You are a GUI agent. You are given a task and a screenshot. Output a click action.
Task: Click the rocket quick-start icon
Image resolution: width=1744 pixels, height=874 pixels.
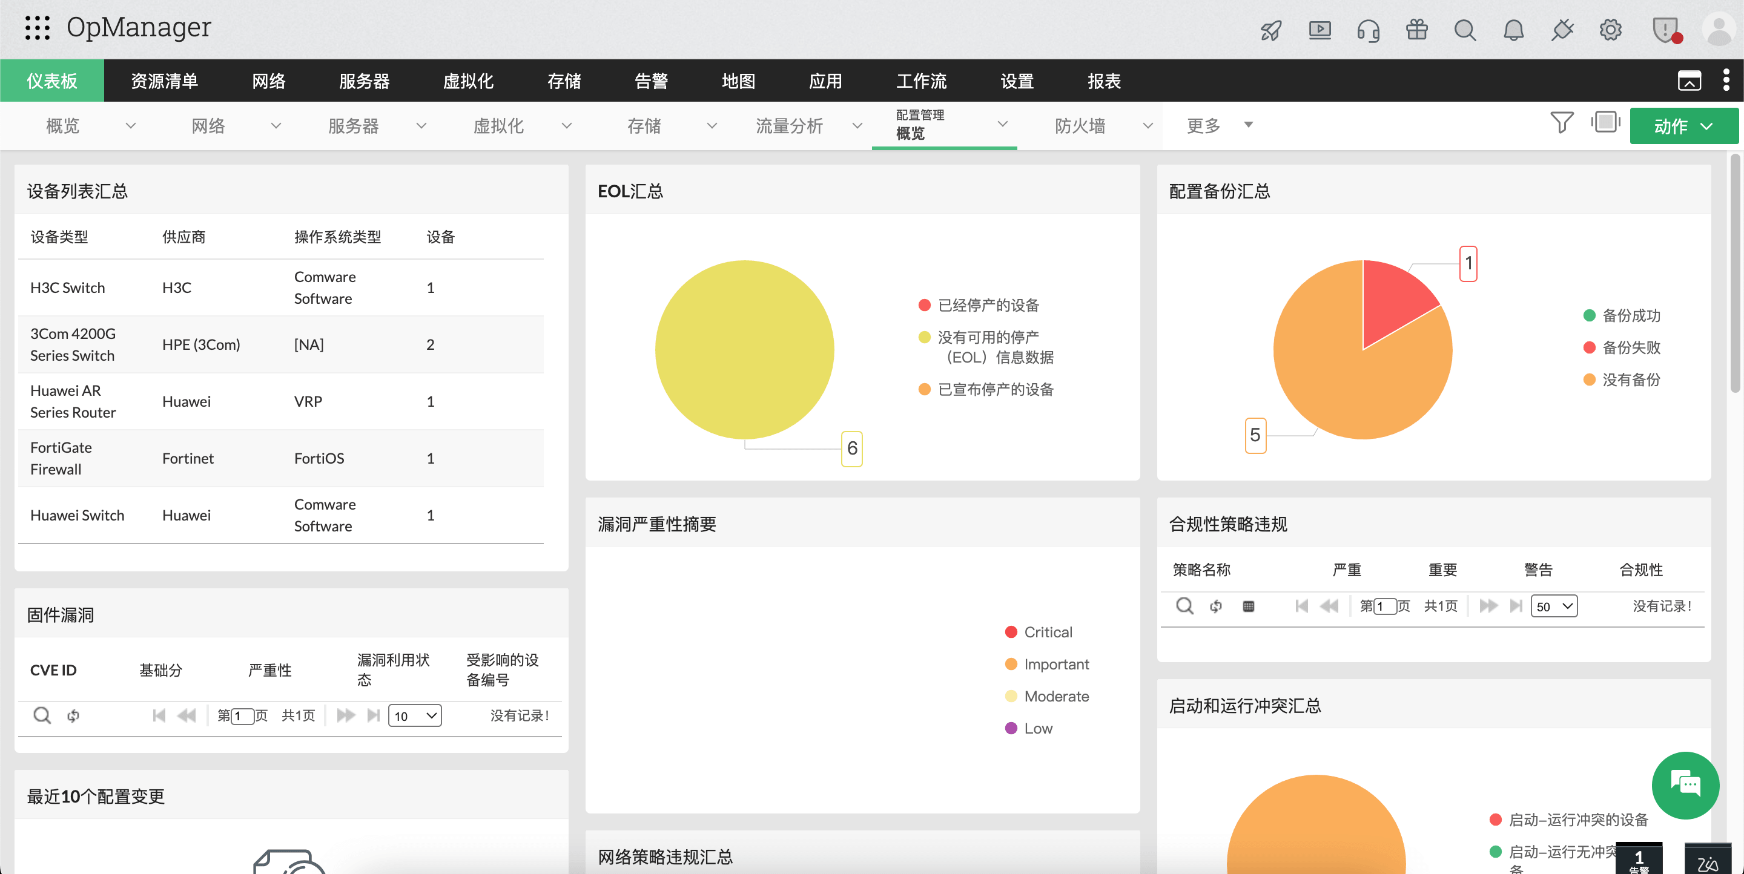click(1271, 30)
